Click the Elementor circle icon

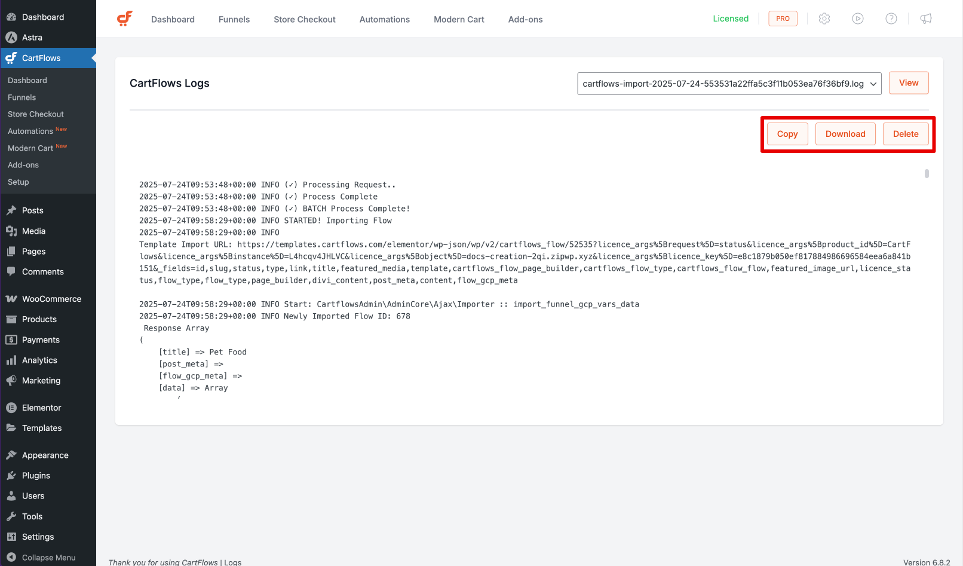click(11, 408)
